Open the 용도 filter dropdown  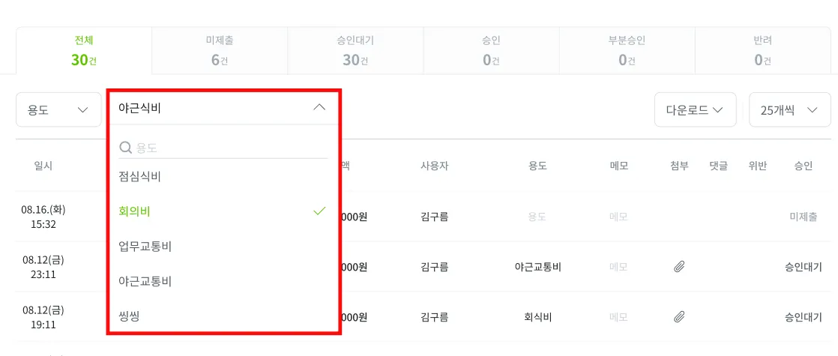tap(58, 110)
